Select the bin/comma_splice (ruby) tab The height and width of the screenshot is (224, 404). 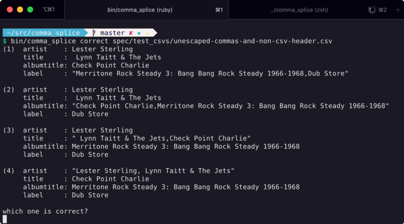coord(140,10)
